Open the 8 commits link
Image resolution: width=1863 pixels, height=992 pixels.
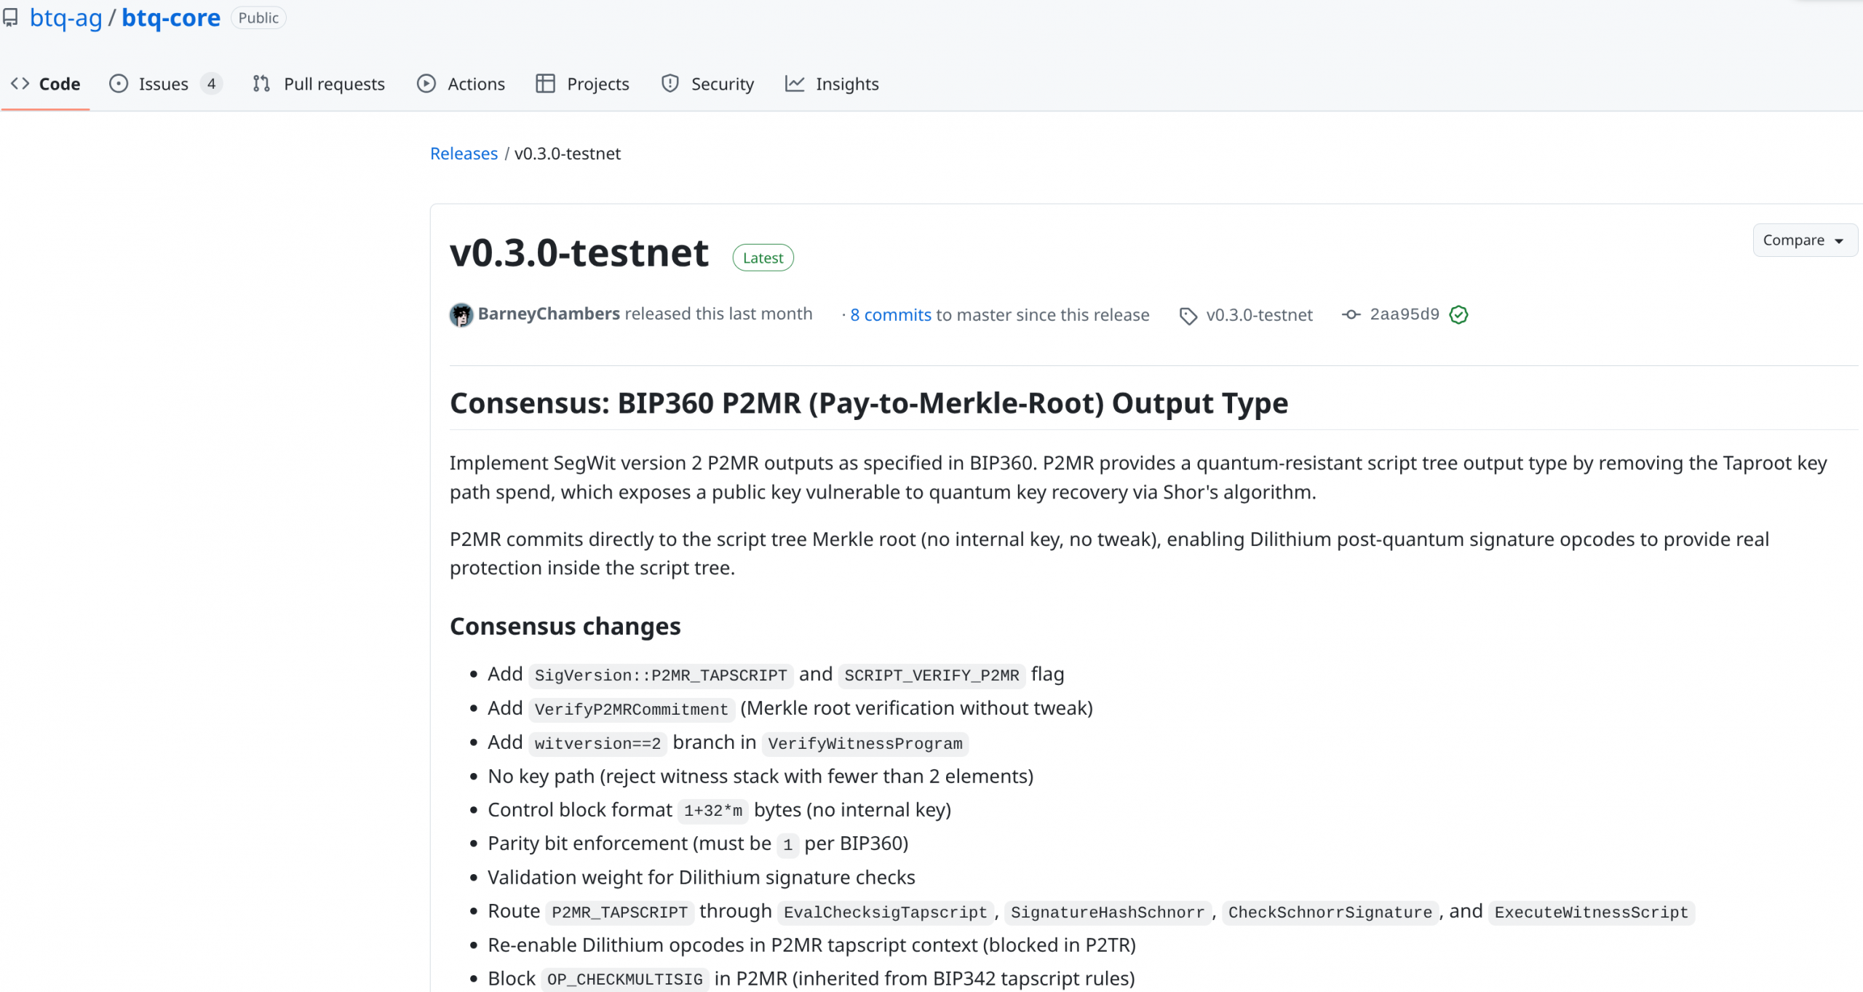890,314
